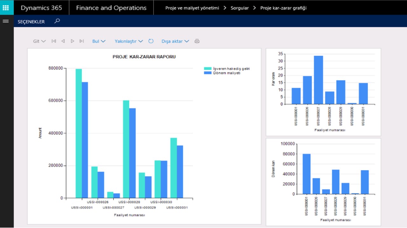Open the Bul dropdown
Image resolution: width=407 pixels, height=228 pixels.
(99, 41)
